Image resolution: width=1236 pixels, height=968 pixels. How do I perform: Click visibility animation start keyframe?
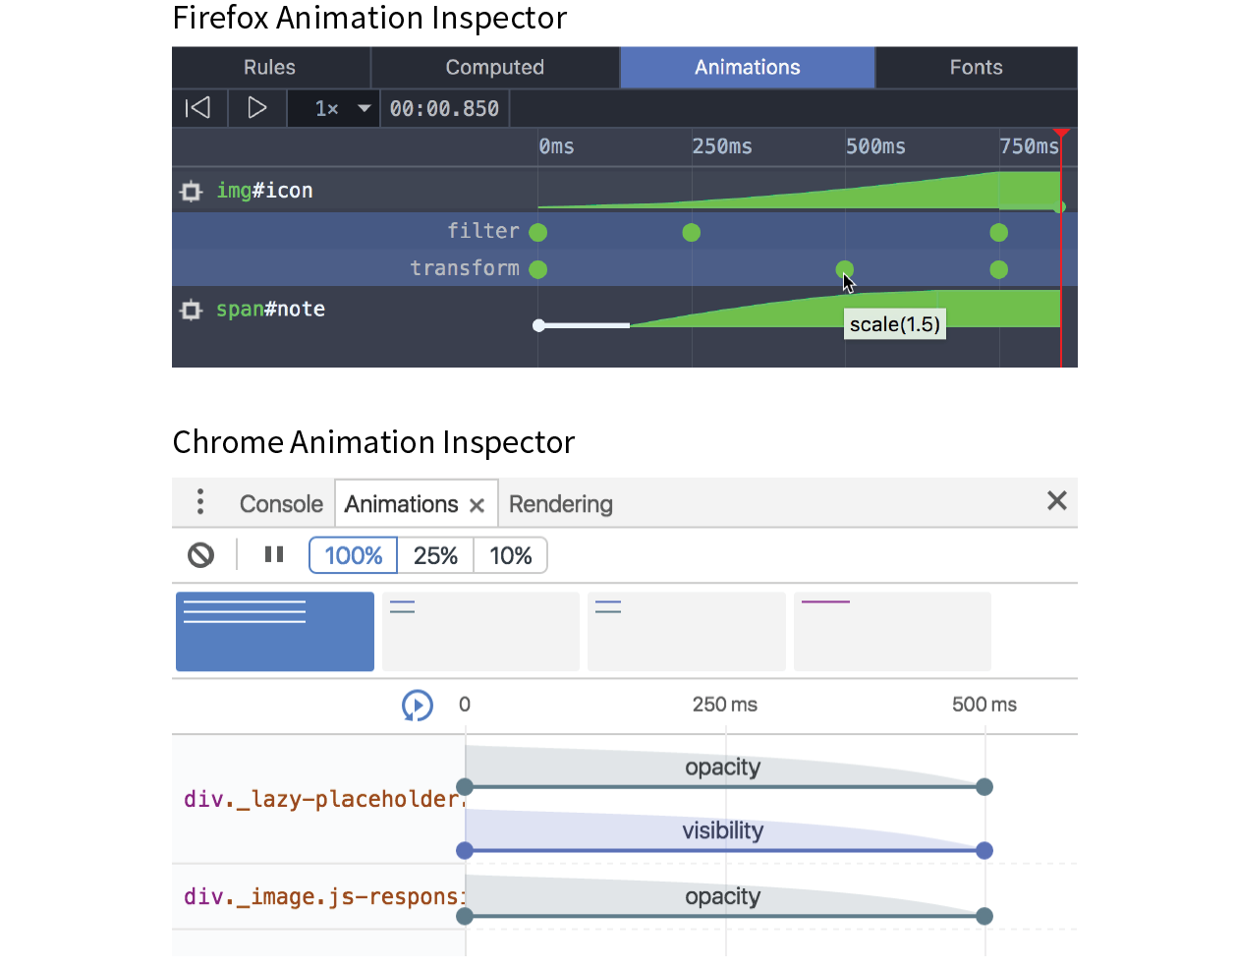click(x=466, y=851)
